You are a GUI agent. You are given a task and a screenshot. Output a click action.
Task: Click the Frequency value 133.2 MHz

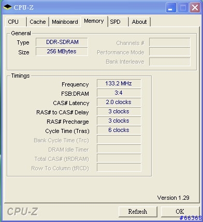pyautogui.click(x=119, y=84)
